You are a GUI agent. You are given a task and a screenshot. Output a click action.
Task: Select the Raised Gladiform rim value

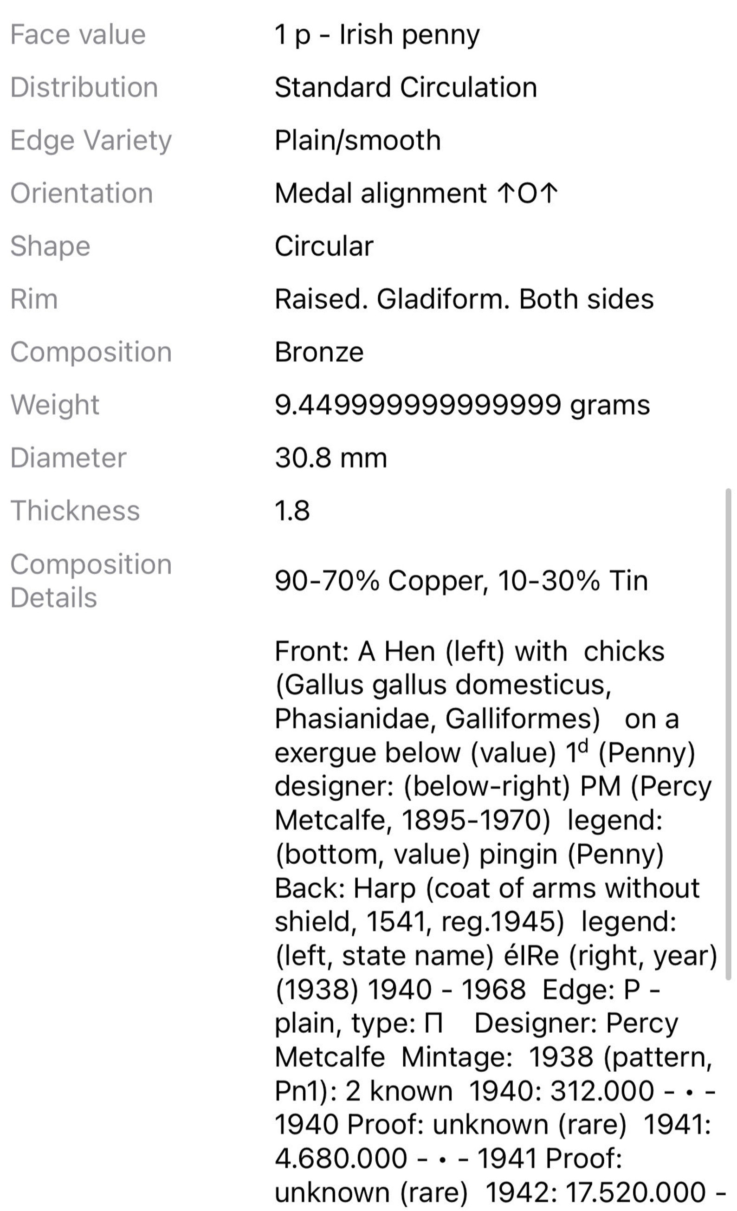pos(464,299)
